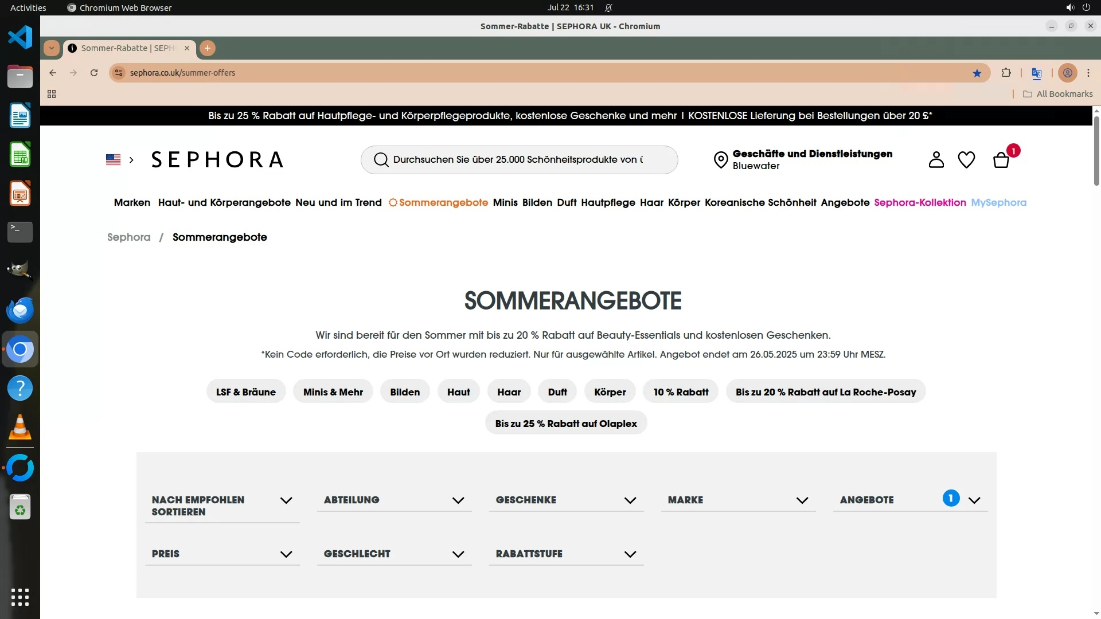The image size is (1101, 619).
Task: Click the US flag country selector
Action: tap(114, 160)
